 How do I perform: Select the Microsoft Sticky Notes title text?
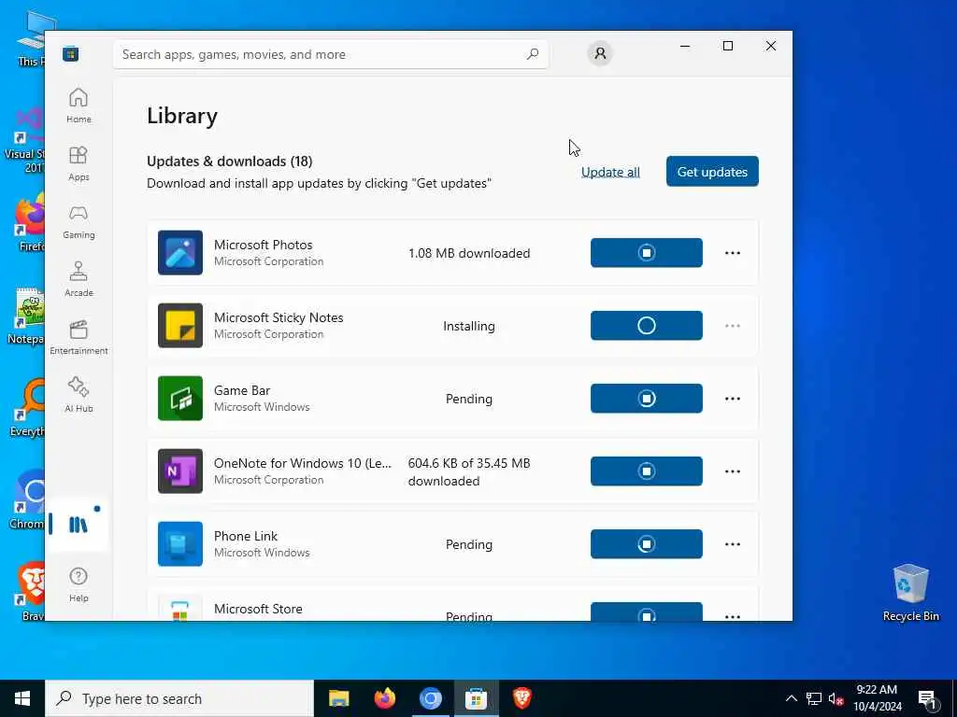pos(279,317)
